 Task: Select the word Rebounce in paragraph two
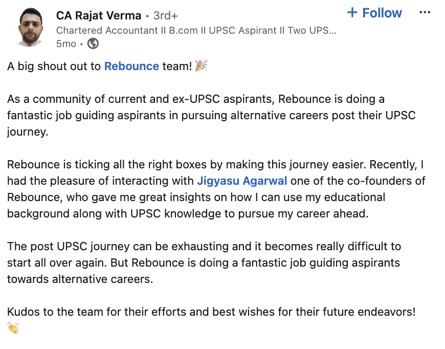(301, 99)
